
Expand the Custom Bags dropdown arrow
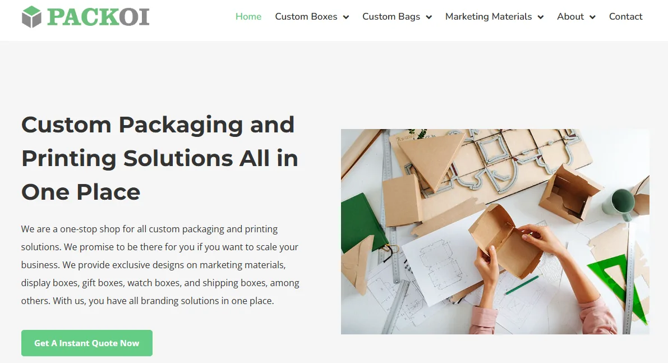point(429,17)
